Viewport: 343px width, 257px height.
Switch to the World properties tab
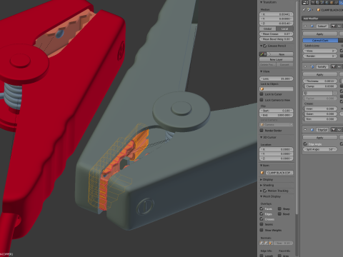click(327, 3)
